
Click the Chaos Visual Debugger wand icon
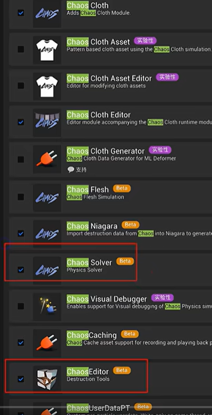[x=47, y=306]
